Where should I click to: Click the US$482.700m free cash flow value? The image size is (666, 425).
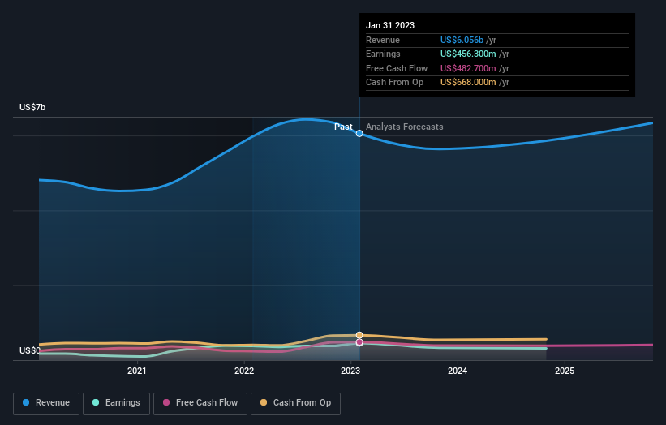(x=468, y=68)
